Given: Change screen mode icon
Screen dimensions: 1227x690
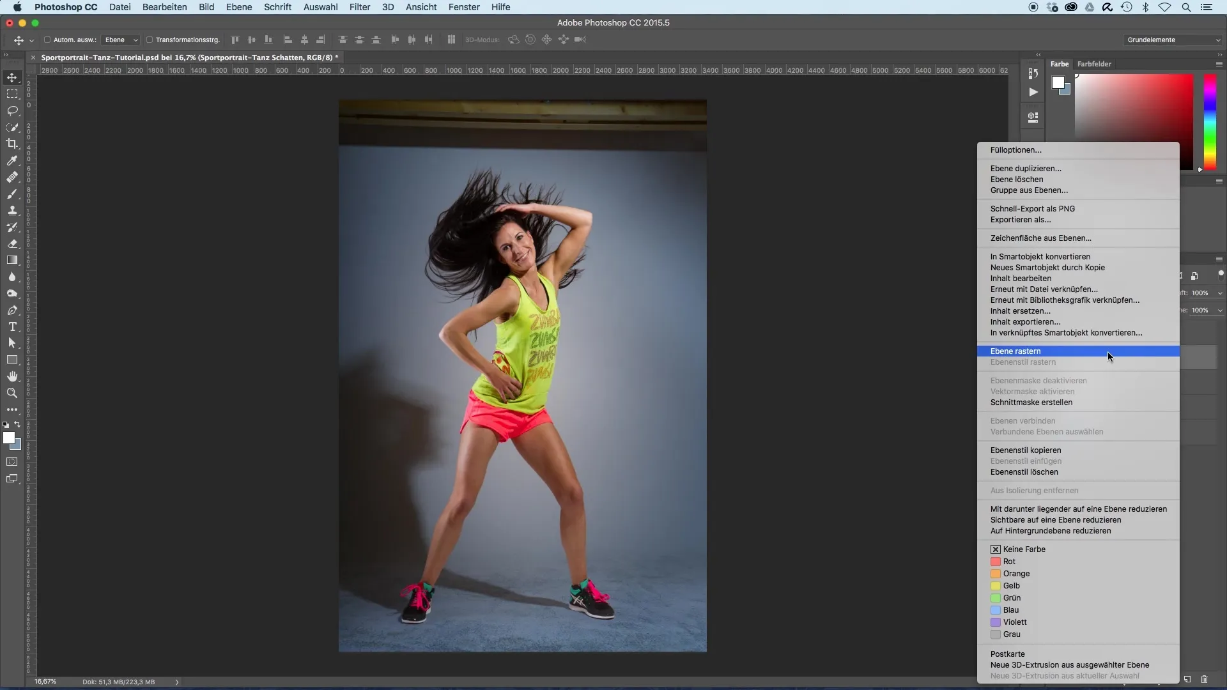Looking at the screenshot, I should tap(12, 479).
